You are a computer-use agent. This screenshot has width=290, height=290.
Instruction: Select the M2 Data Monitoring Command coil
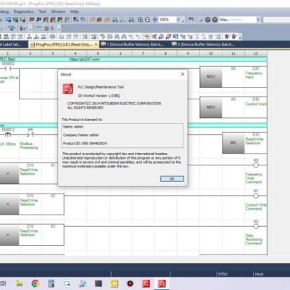click(256, 226)
